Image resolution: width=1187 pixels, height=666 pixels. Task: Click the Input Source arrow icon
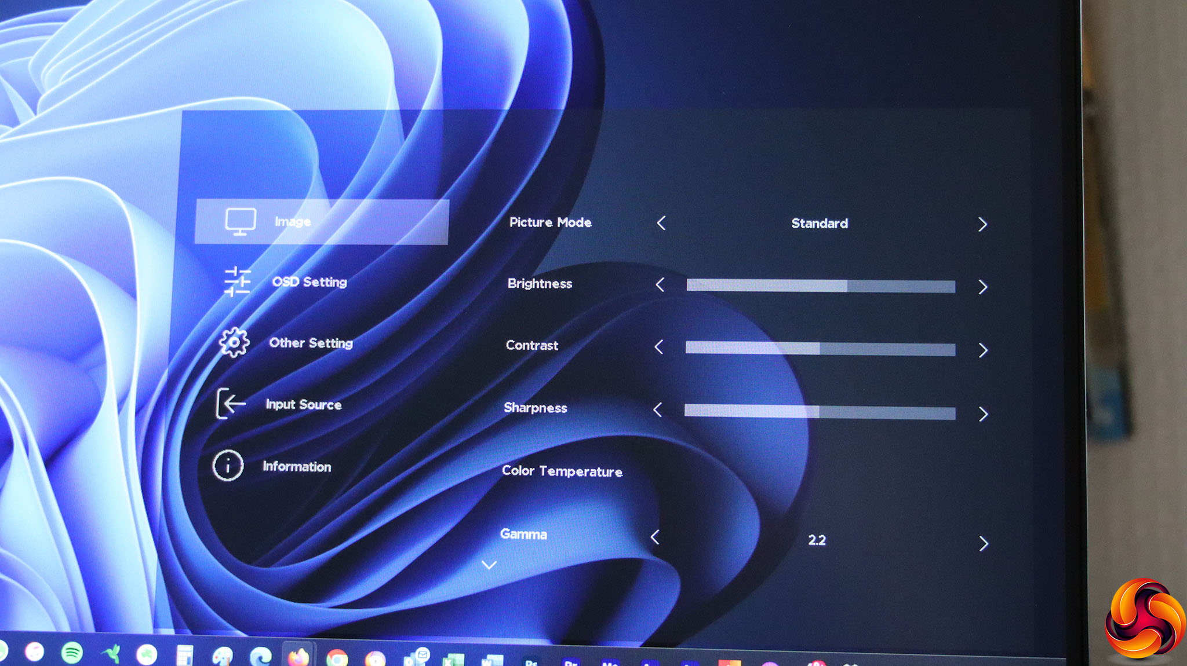(231, 403)
